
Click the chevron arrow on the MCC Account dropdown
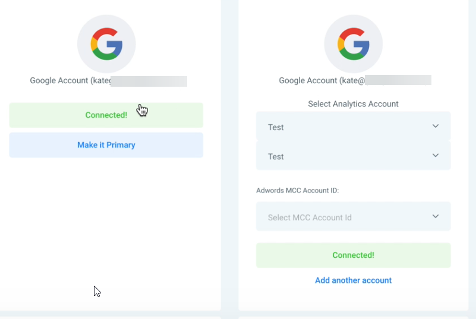click(x=436, y=216)
